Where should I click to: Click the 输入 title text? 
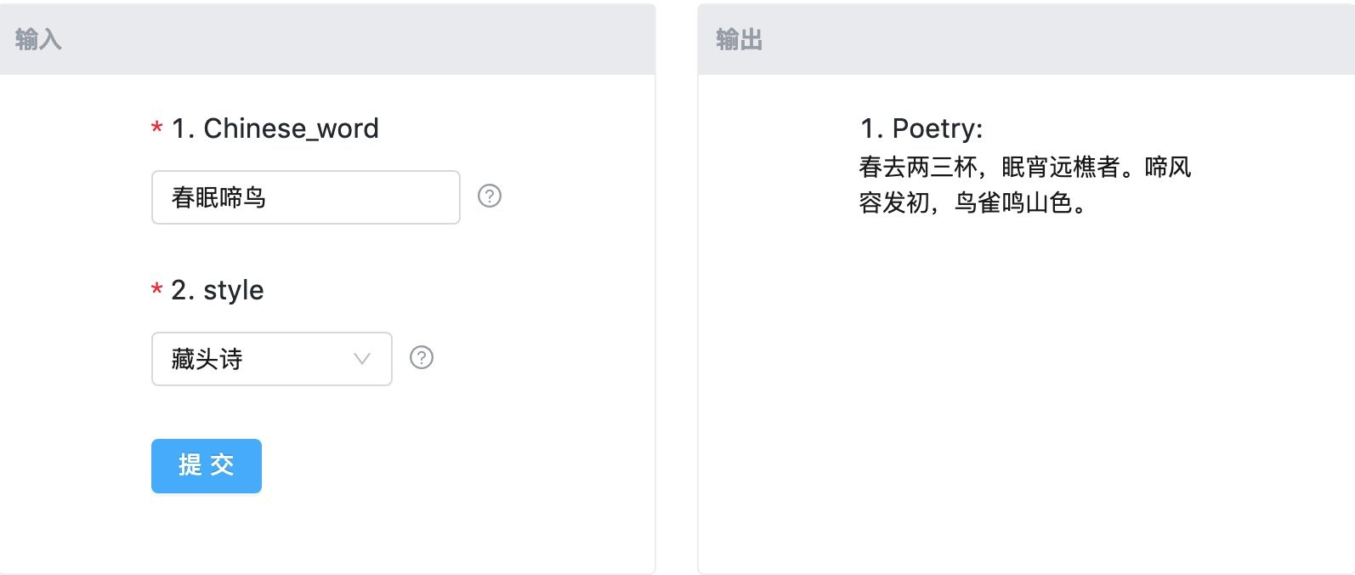click(38, 40)
